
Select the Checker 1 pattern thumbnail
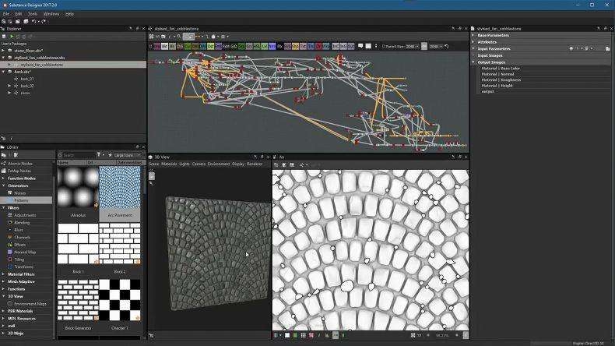tap(119, 300)
